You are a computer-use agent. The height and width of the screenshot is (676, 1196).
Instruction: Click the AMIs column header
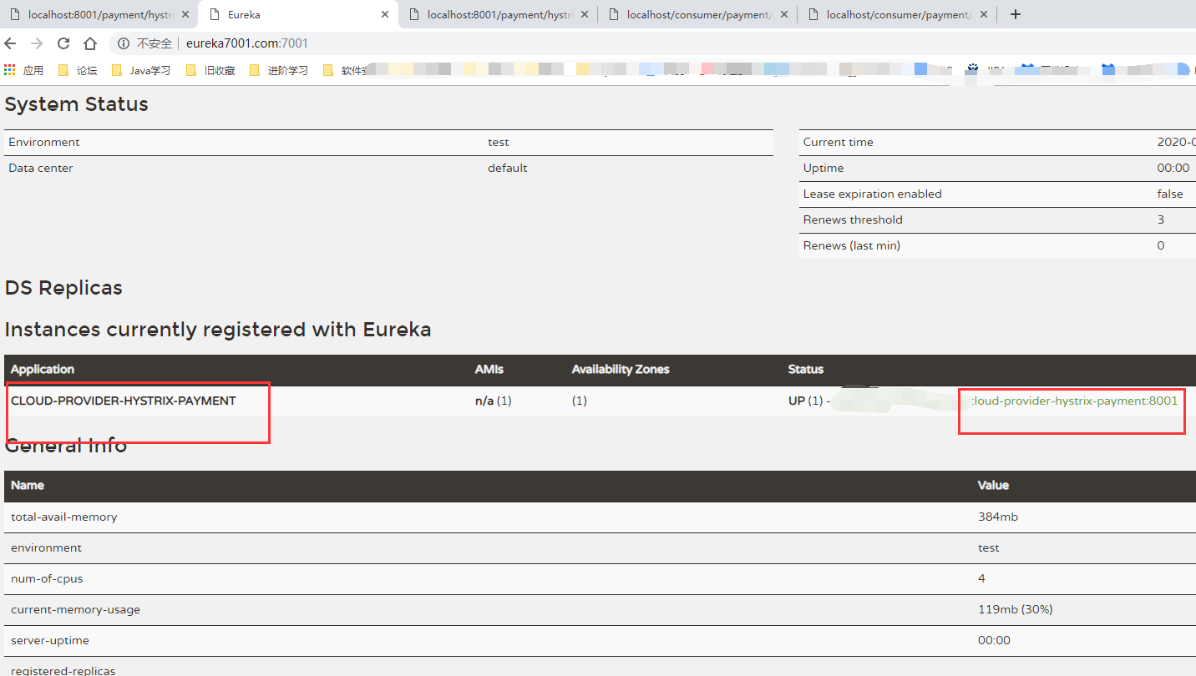489,370
